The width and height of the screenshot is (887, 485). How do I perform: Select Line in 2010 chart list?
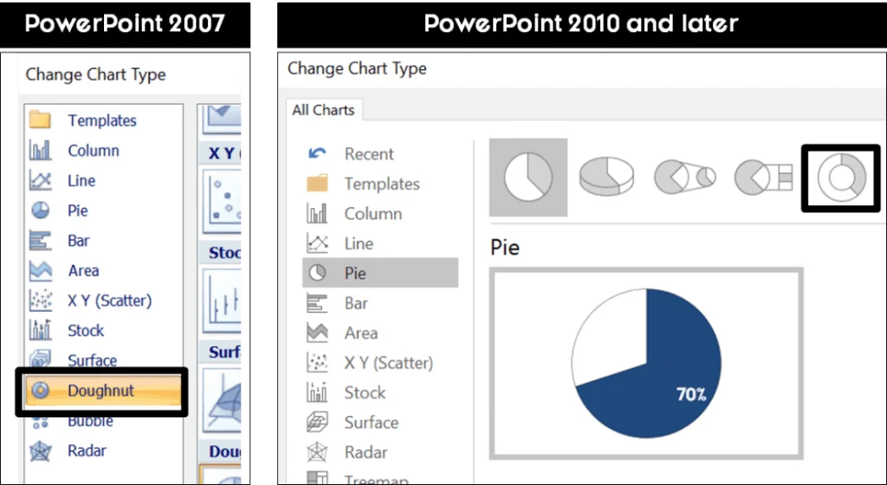(x=359, y=243)
